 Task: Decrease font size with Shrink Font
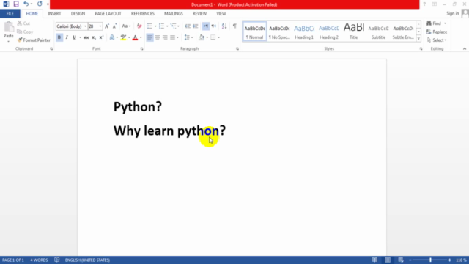pyautogui.click(x=114, y=26)
